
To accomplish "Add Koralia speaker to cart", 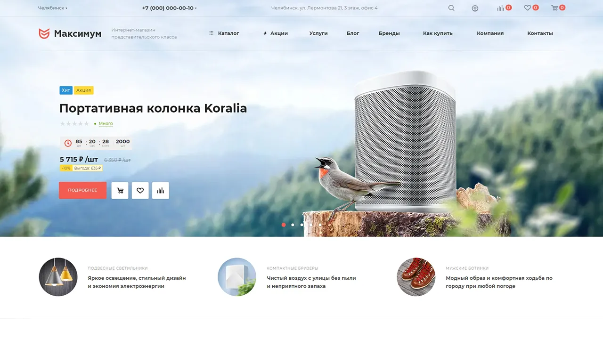I will (120, 190).
